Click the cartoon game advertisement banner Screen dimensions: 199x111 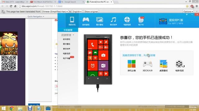9,43
